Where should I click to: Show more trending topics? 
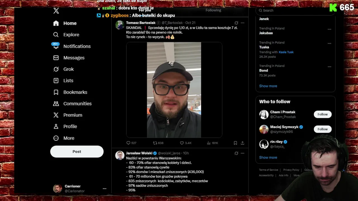tap(268, 86)
